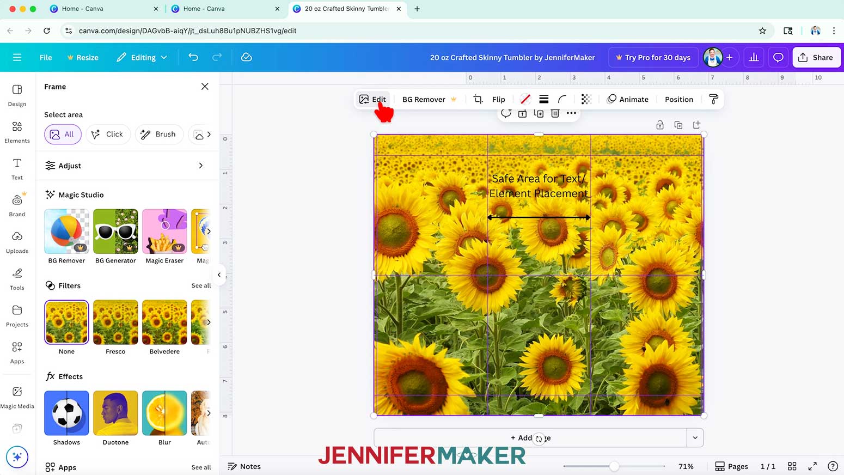Click the Edit image button
This screenshot has width=844, height=475.
pyautogui.click(x=372, y=99)
